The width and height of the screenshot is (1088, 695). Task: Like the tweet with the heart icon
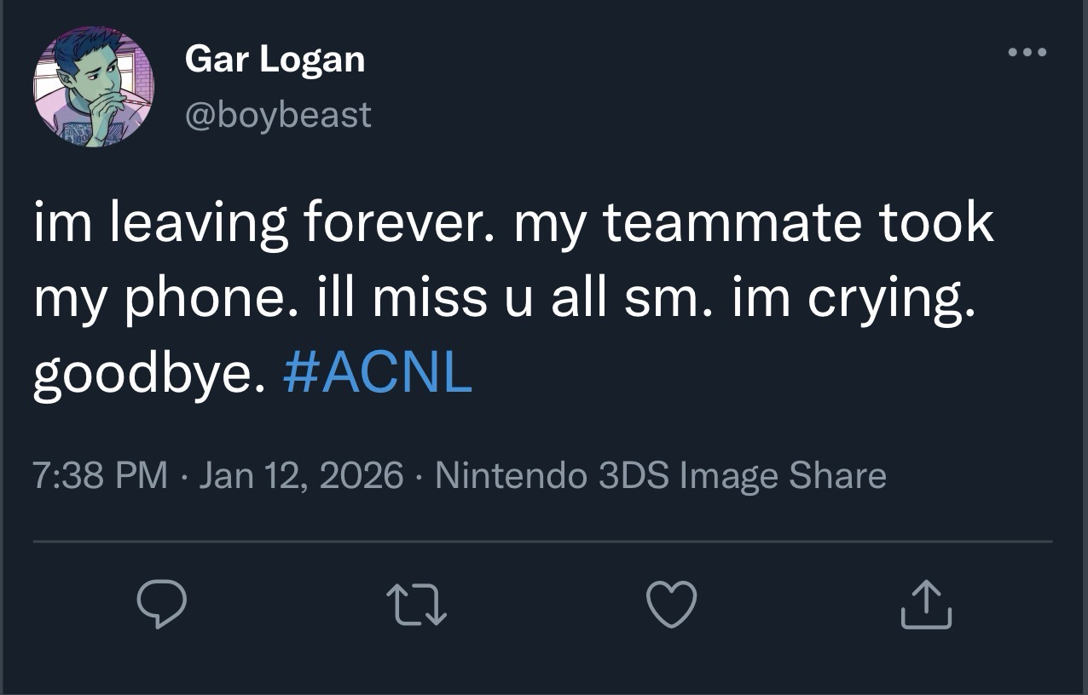point(672,604)
